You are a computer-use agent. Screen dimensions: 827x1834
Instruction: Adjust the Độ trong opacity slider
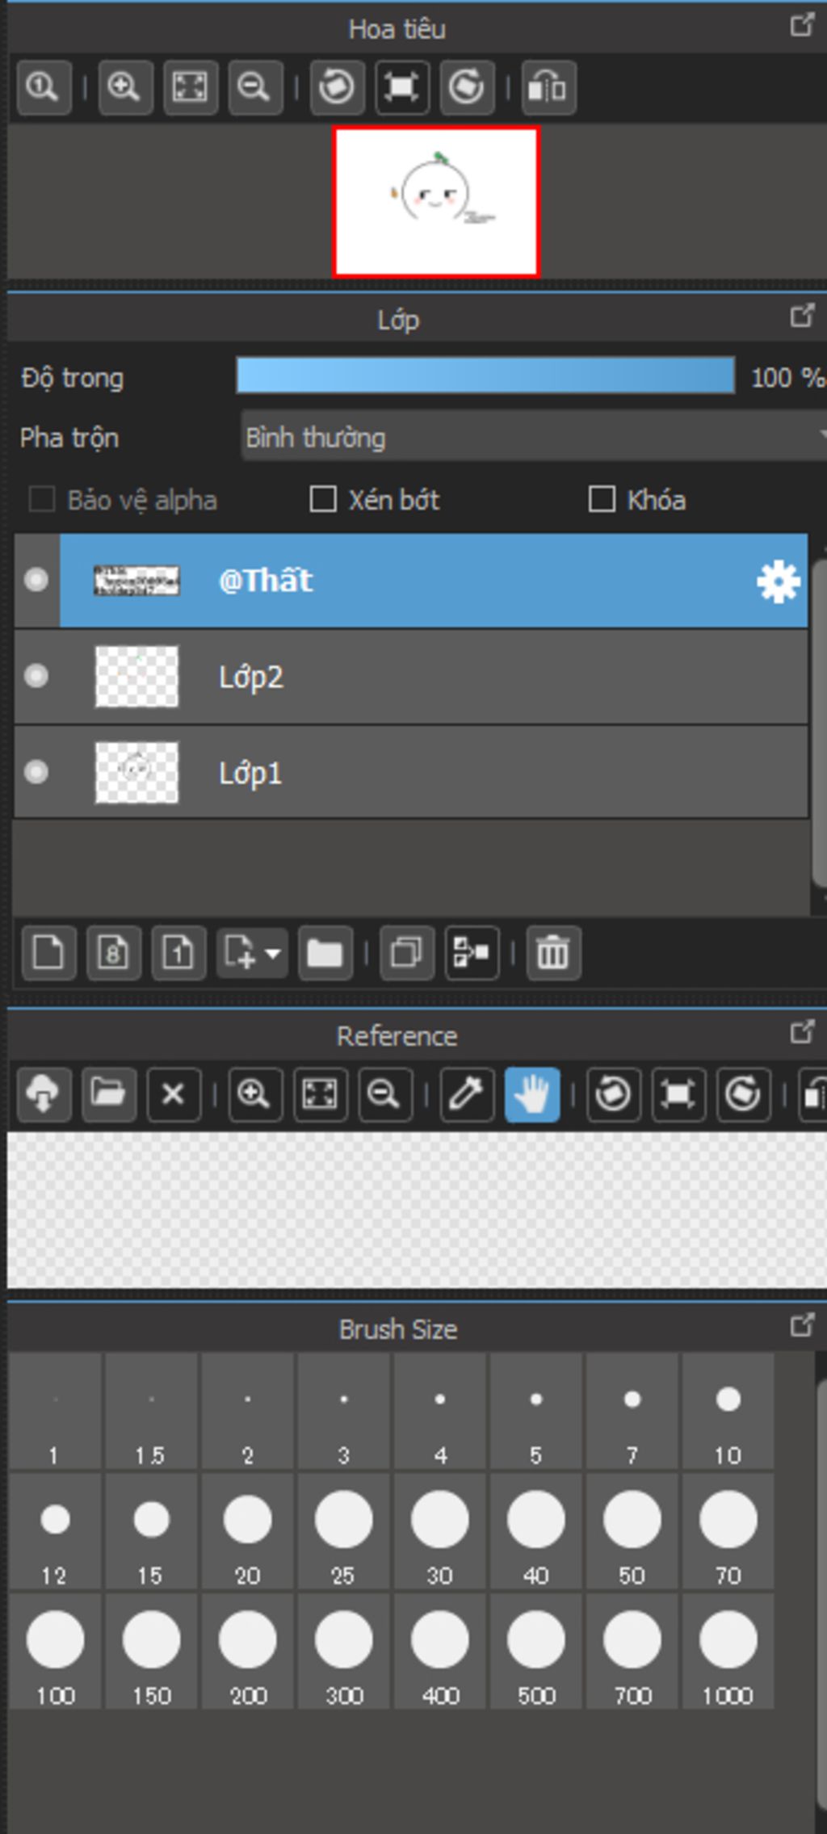485,376
